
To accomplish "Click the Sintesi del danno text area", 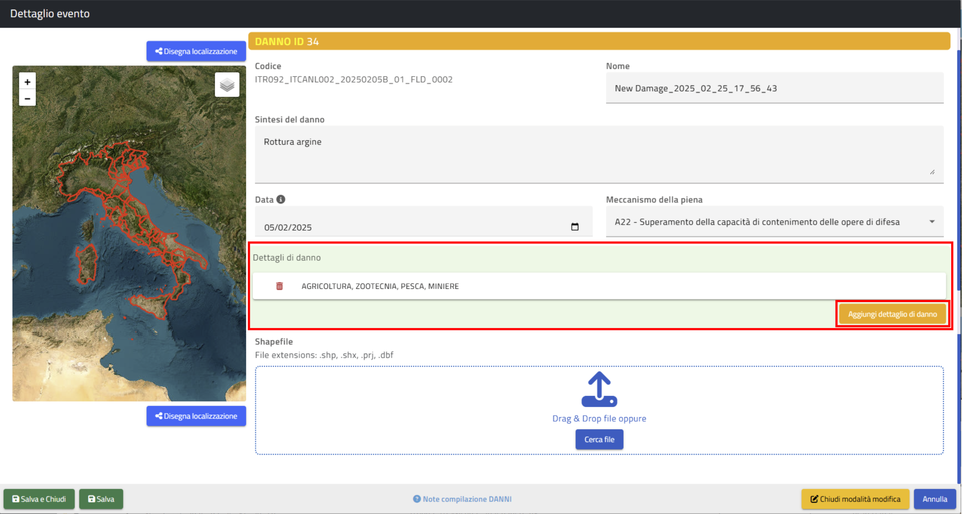I will 599,154.
